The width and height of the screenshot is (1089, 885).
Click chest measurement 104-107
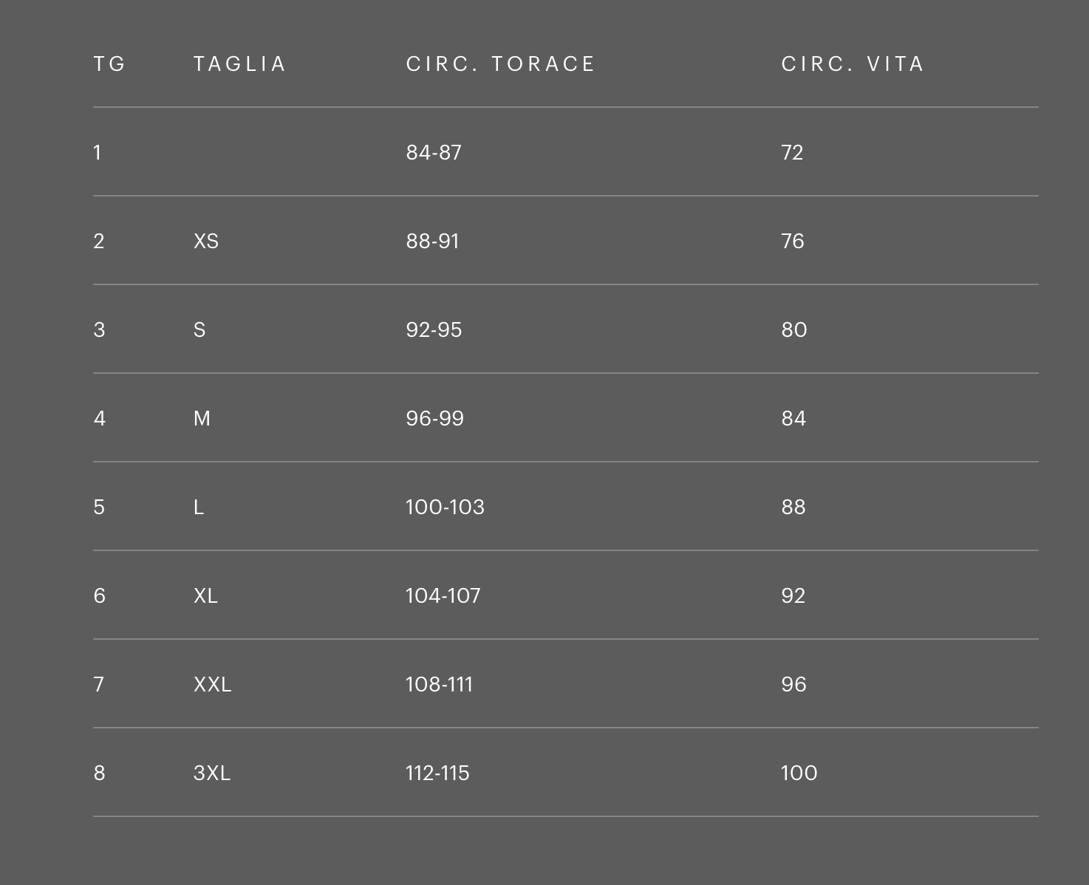pyautogui.click(x=443, y=596)
